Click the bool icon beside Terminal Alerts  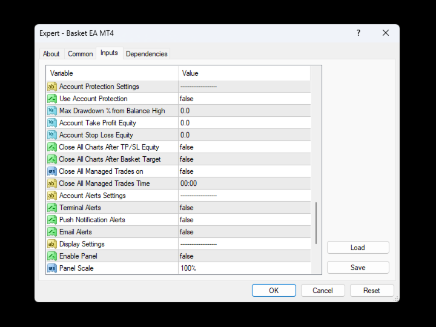(x=51, y=208)
